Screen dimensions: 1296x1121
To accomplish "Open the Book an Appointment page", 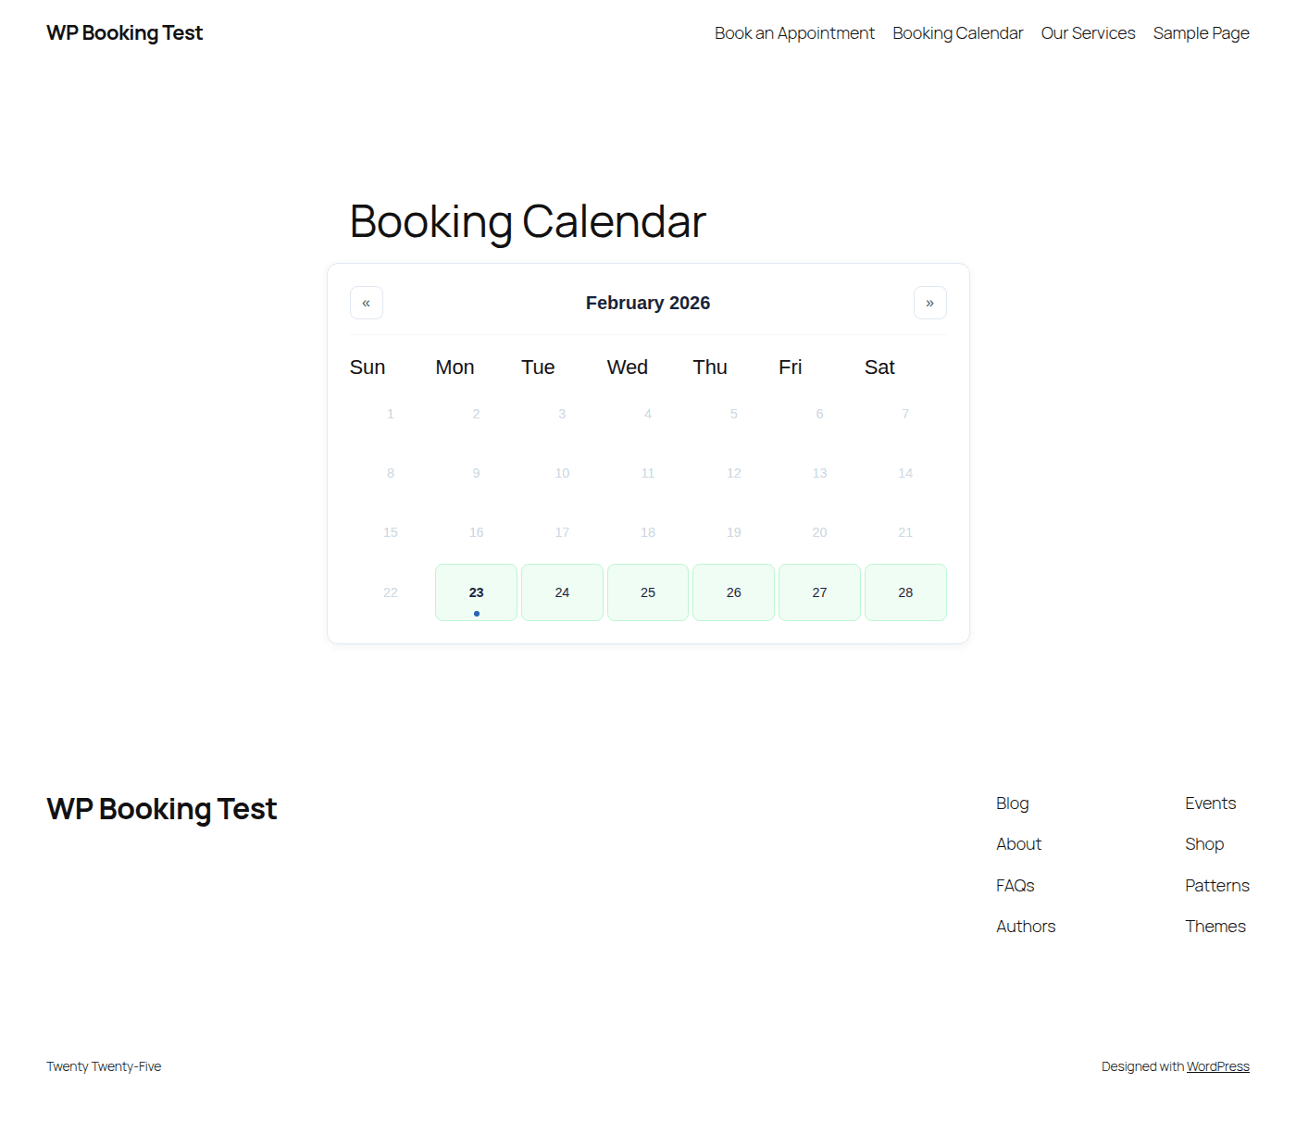I will tap(794, 32).
